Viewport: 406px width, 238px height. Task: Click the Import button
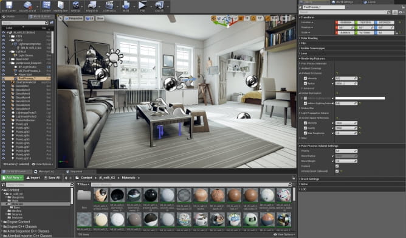(33, 178)
